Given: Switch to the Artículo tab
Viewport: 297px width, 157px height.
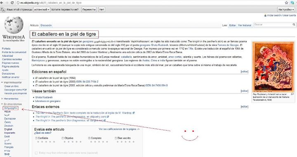Looking at the screenshot, I should [x=34, y=25].
